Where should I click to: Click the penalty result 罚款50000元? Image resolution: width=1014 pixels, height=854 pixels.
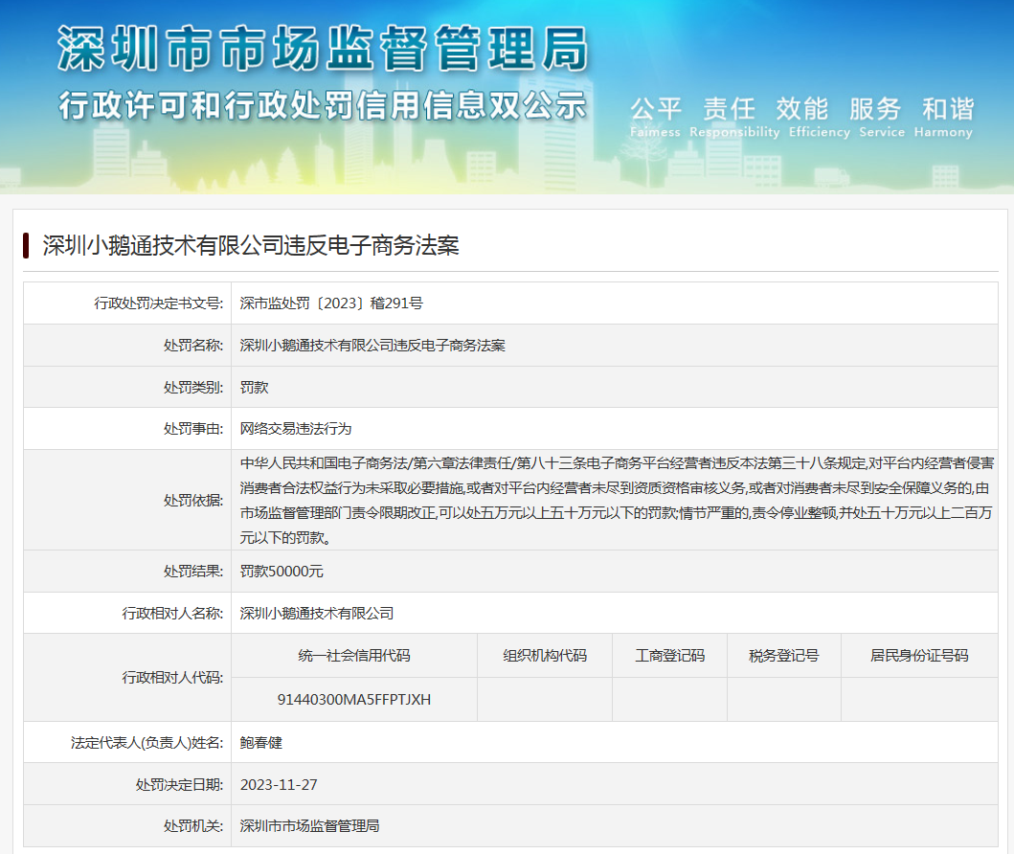(282, 571)
